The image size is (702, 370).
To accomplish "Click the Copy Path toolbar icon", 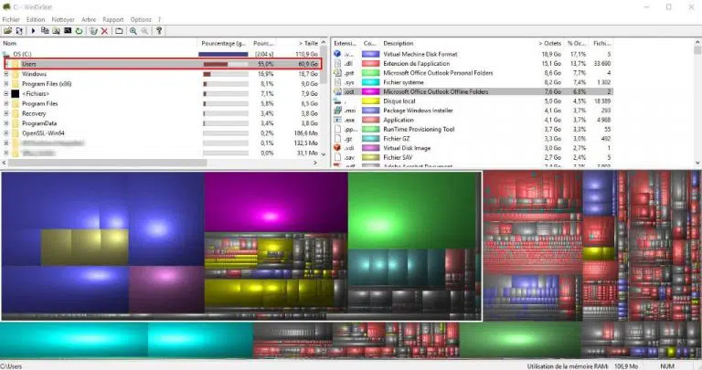I will click(45, 31).
